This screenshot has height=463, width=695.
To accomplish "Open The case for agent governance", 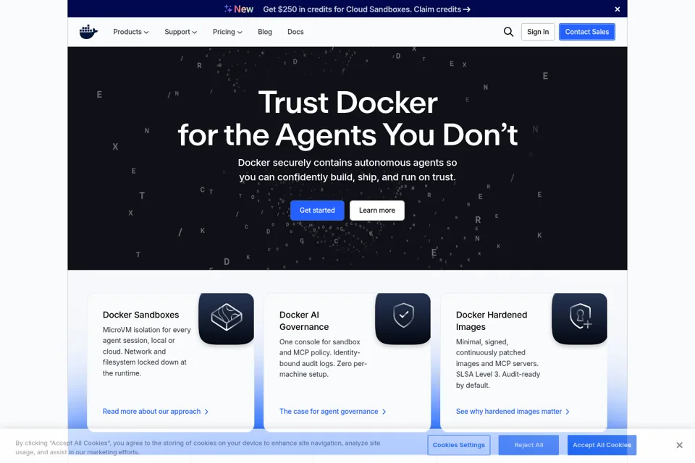I will coord(332,412).
